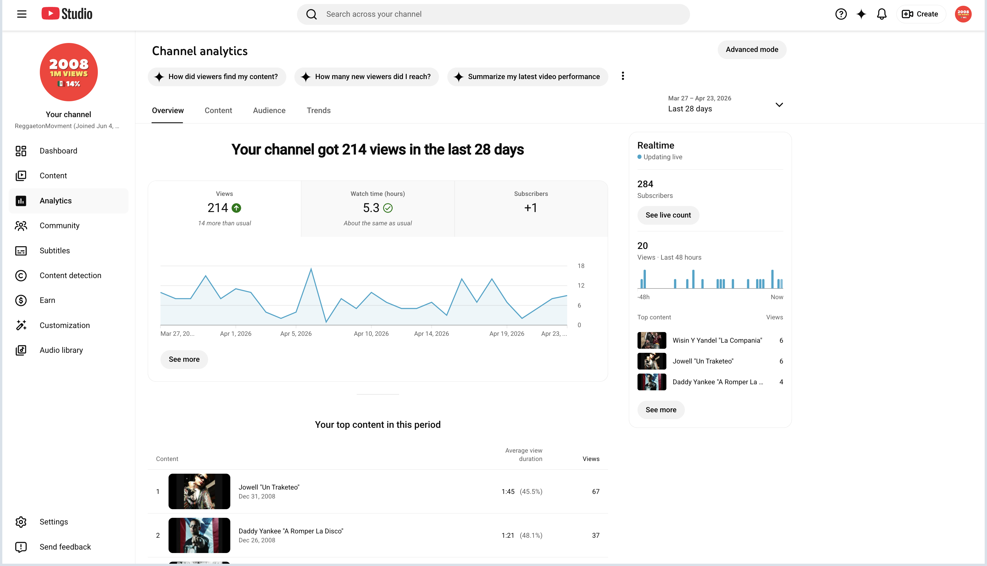Open Daddy Yankee realtime top content thumbnail
The height and width of the screenshot is (566, 987).
point(651,382)
